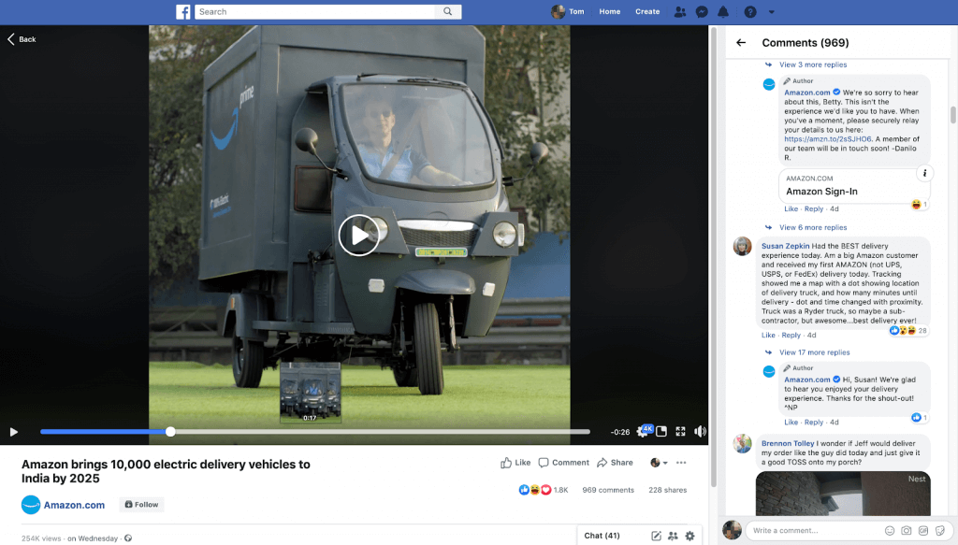Viewport: 958px width, 545px height.
Task: Open the account dropdown arrow in top bar
Action: 771,11
